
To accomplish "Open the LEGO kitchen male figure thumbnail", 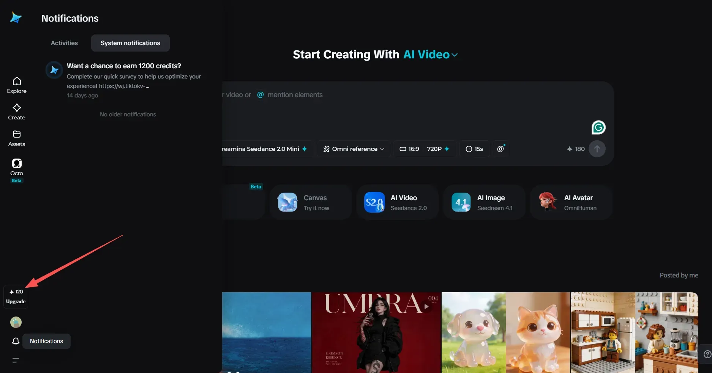I will (603, 332).
